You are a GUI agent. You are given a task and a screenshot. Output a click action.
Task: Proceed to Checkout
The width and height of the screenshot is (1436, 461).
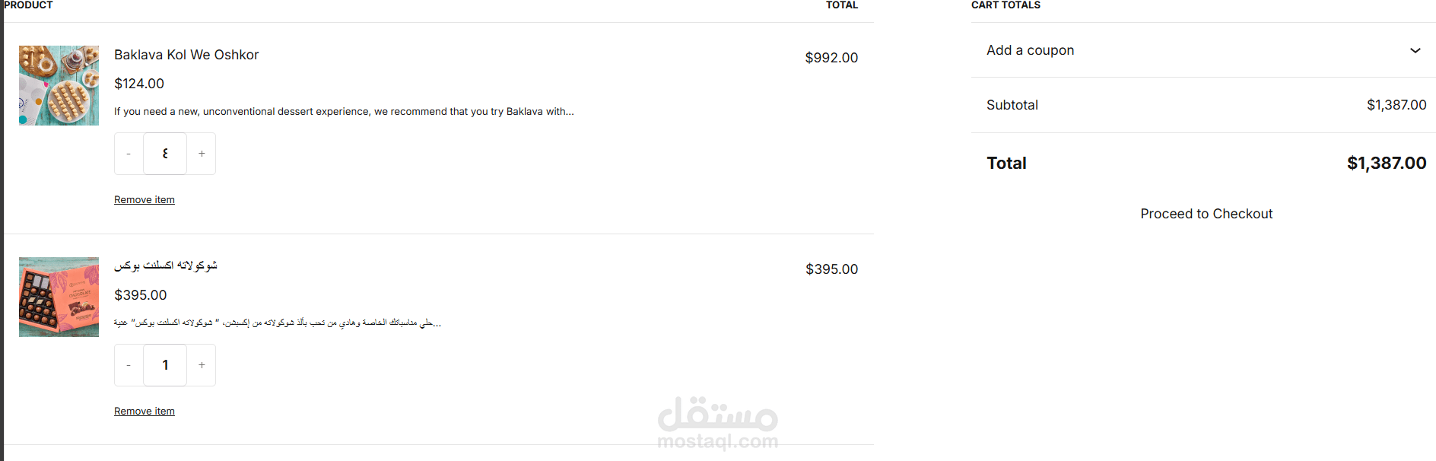point(1206,214)
